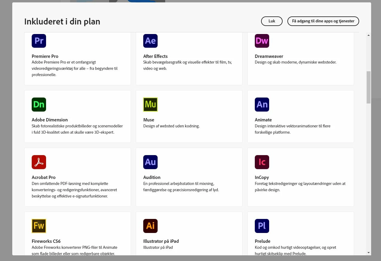381x261 pixels.
Task: Select the Prelude title text
Action: pos(263,241)
